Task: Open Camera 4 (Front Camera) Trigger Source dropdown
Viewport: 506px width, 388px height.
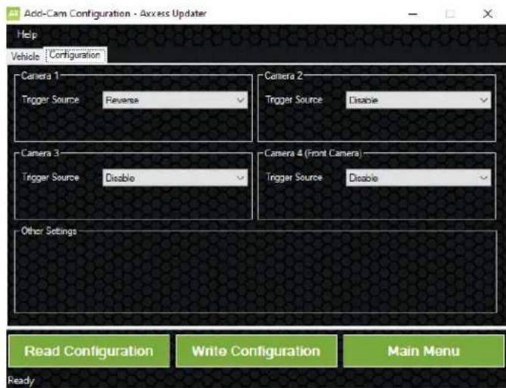Action: coord(418,177)
